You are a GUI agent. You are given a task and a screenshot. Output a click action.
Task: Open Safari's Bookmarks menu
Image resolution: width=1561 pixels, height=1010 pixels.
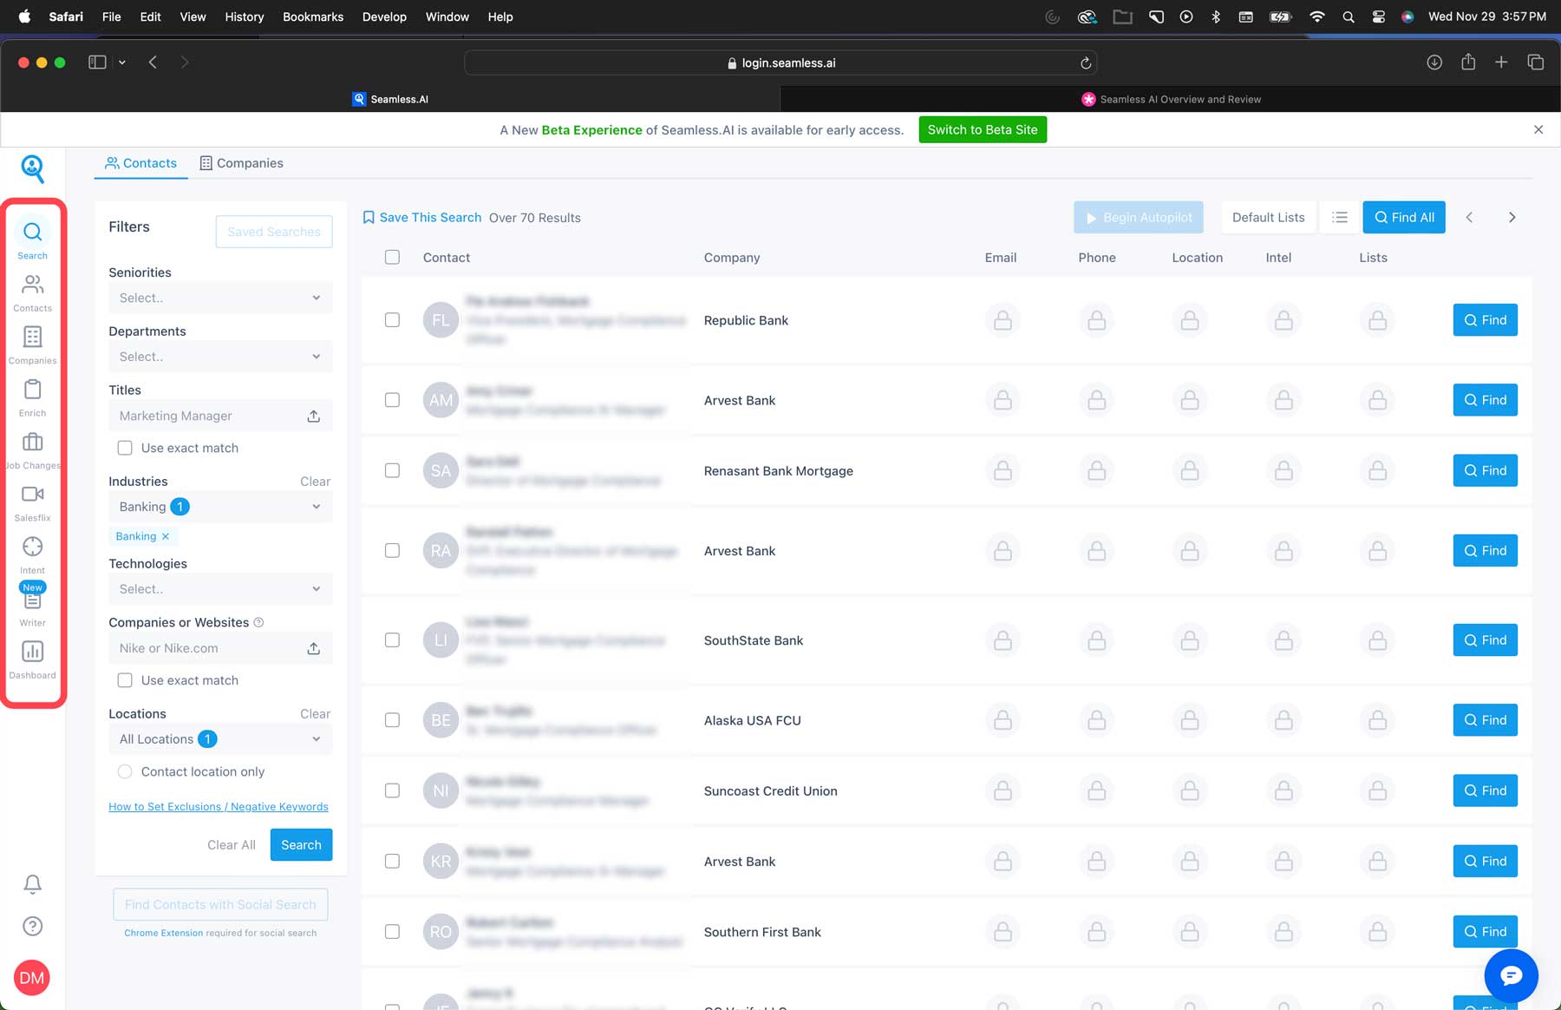coord(313,16)
